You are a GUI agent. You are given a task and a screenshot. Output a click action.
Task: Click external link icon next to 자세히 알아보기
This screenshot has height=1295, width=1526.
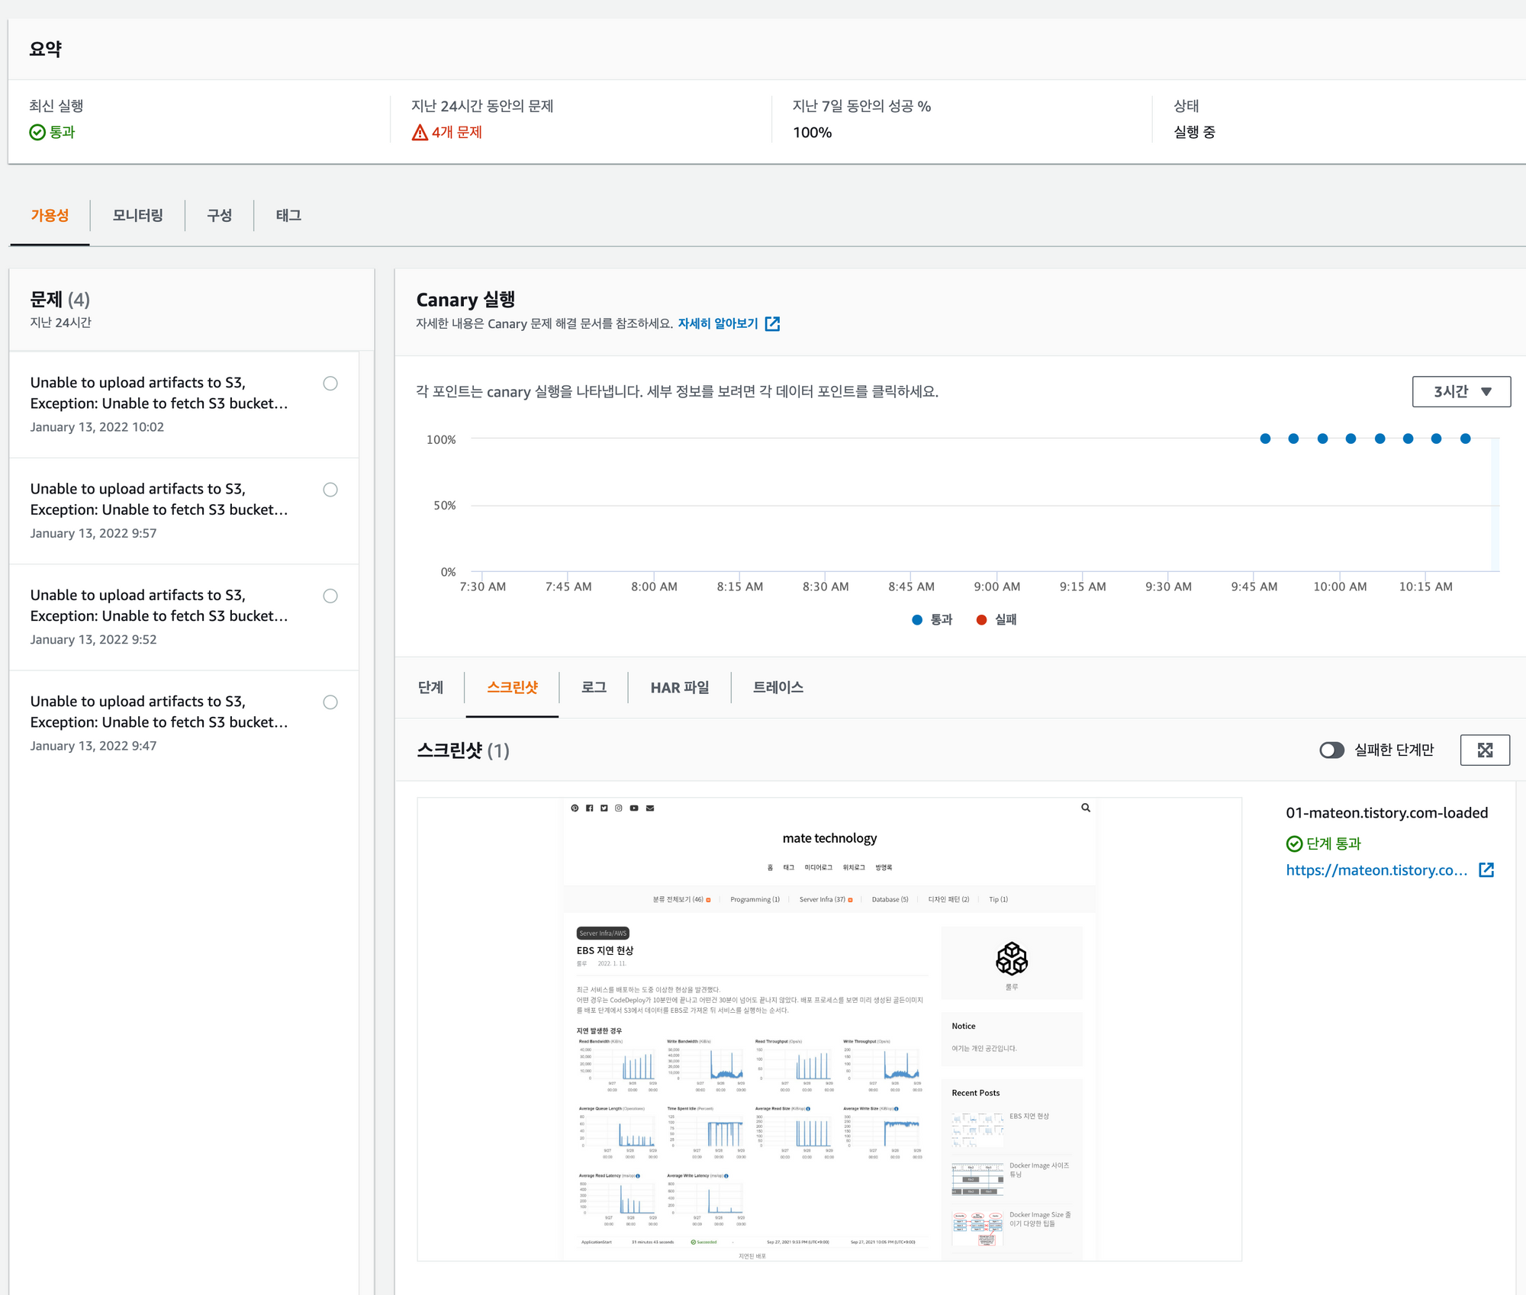(x=772, y=323)
